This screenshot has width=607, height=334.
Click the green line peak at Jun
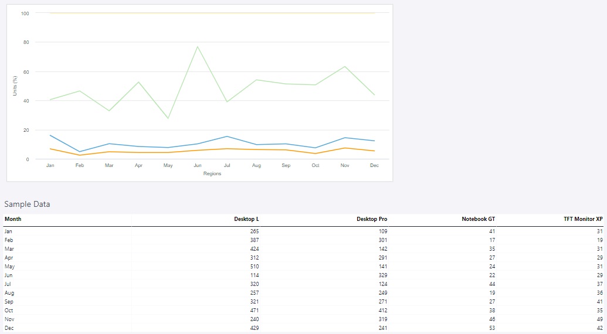[x=198, y=47]
